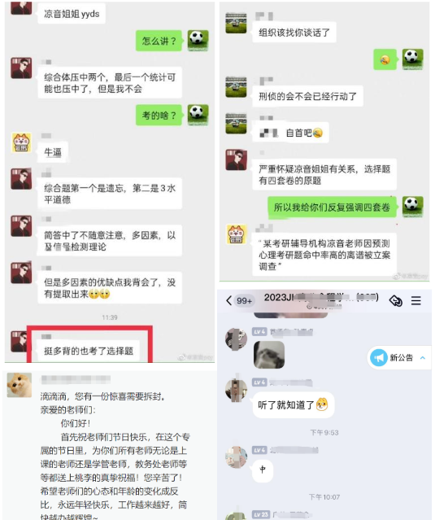Tap the group call icon beside menu
435x520 pixels.
coord(396,301)
